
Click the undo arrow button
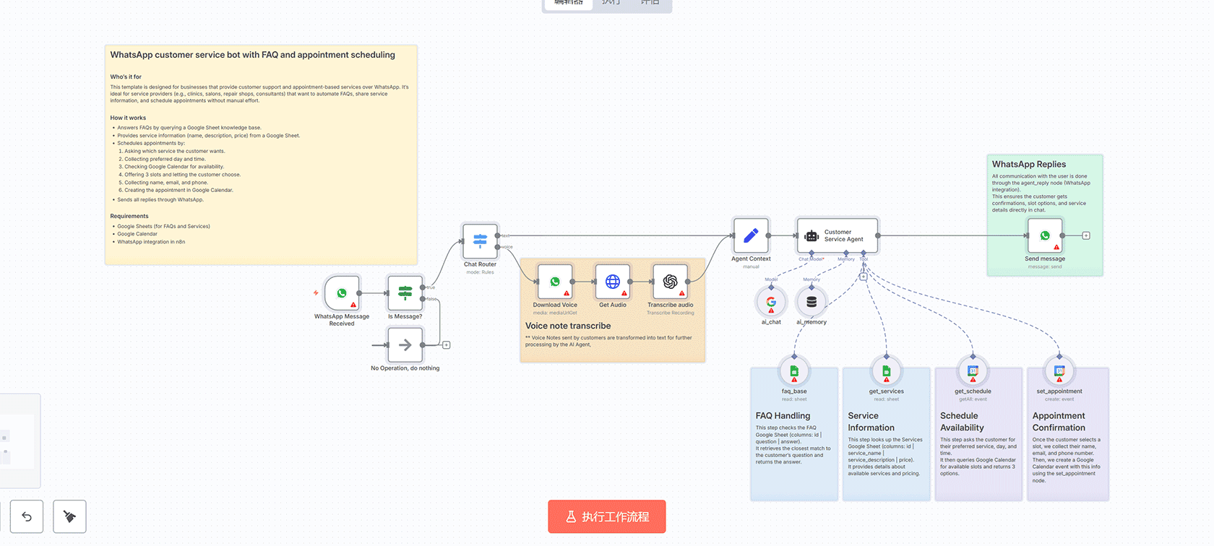27,516
